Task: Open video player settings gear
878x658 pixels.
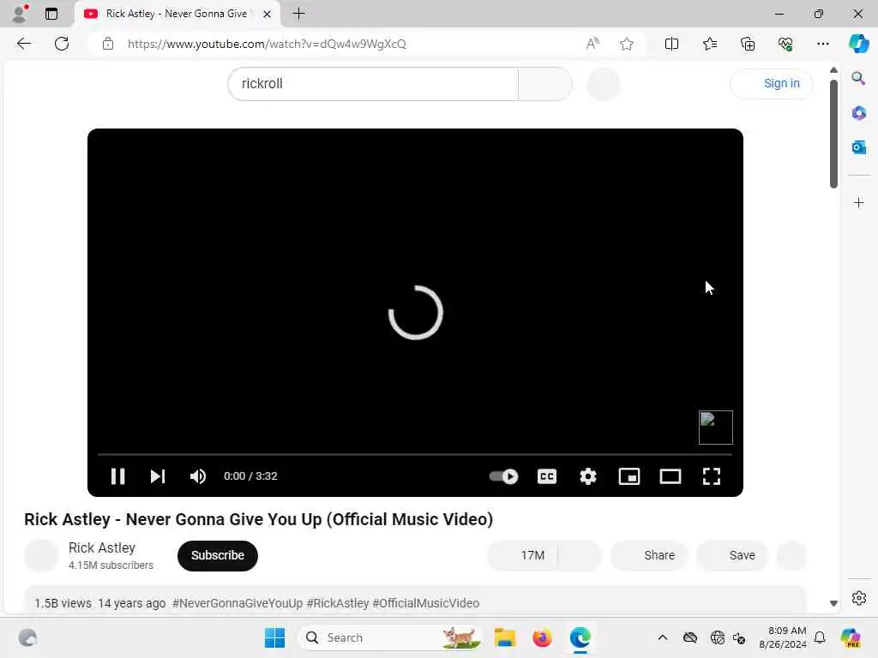Action: tap(588, 476)
